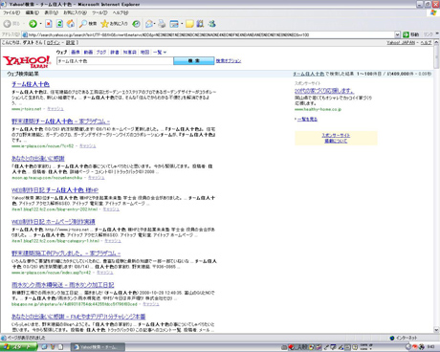Image resolution: width=440 pixels, height=352 pixels.
Task: Click the green Go arrow next to address bar
Action: click(406, 34)
